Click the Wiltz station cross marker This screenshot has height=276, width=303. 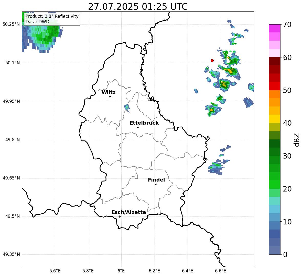point(110,97)
